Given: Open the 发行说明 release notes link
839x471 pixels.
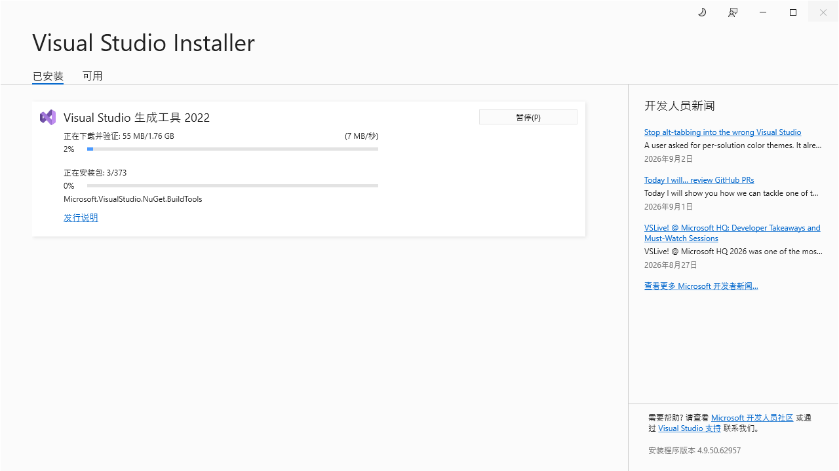Looking at the screenshot, I should pos(81,217).
